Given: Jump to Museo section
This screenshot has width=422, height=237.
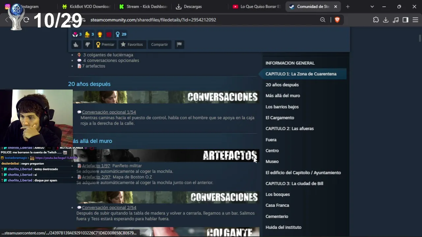Looking at the screenshot, I should [272, 161].
